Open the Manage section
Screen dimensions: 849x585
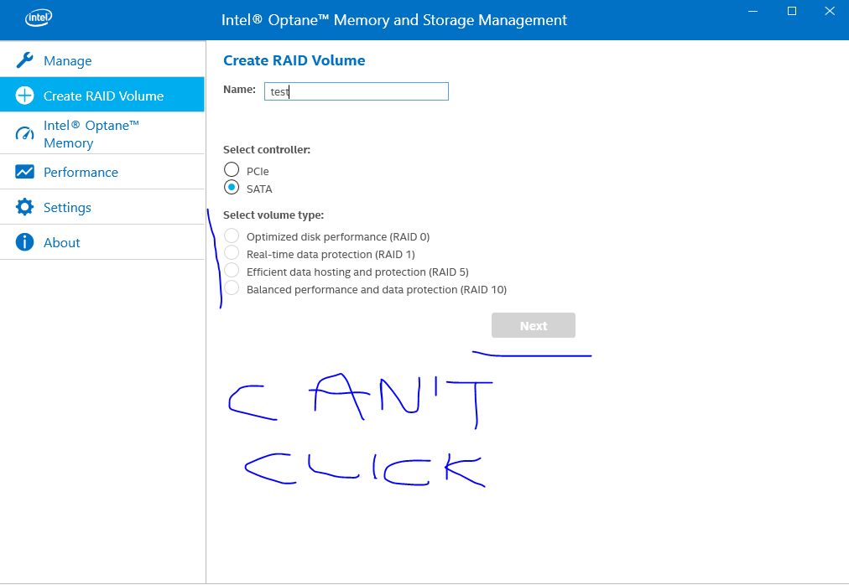click(x=102, y=60)
